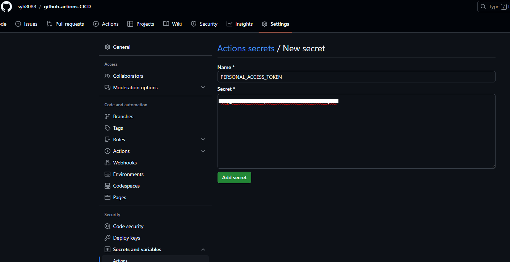
Task: Collapse the Secrets and variables chevron
Action: click(203, 249)
